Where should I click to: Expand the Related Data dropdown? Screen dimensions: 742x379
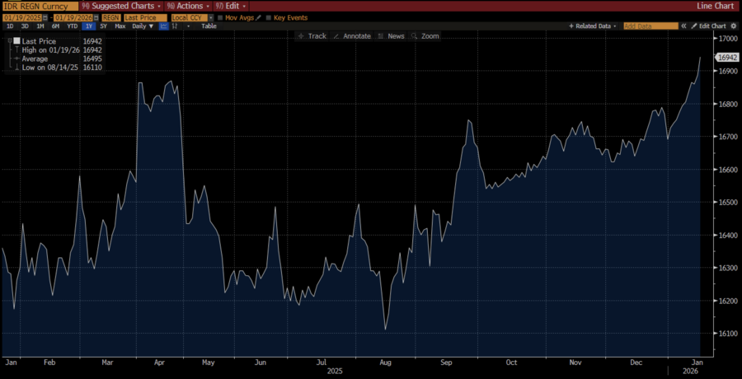coord(592,26)
